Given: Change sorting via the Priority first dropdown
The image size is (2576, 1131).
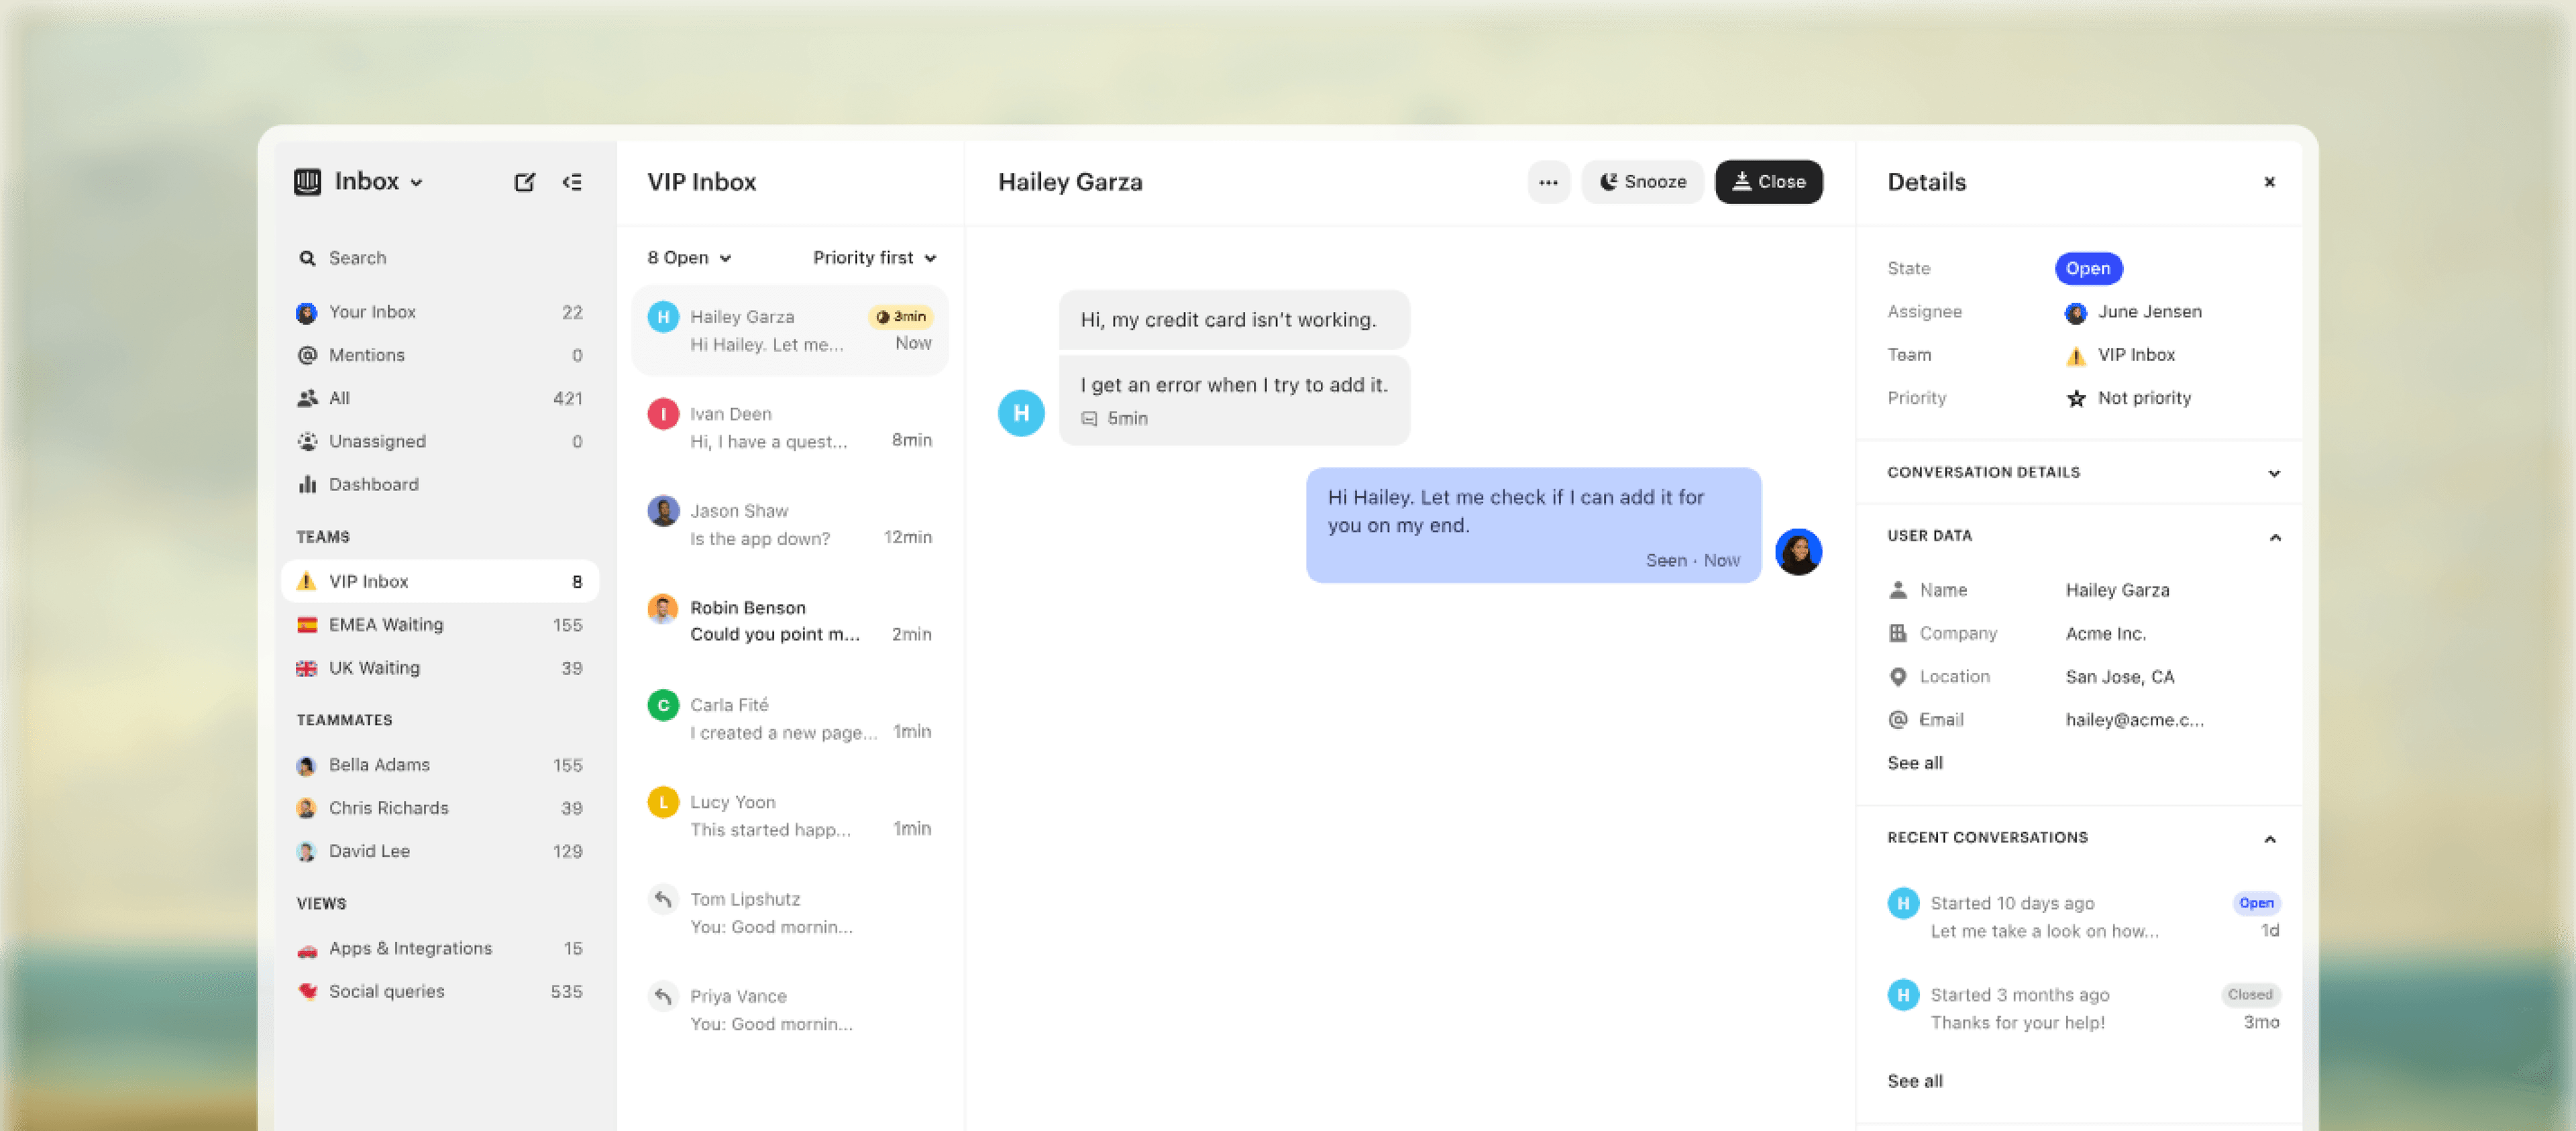Looking at the screenshot, I should coord(873,257).
